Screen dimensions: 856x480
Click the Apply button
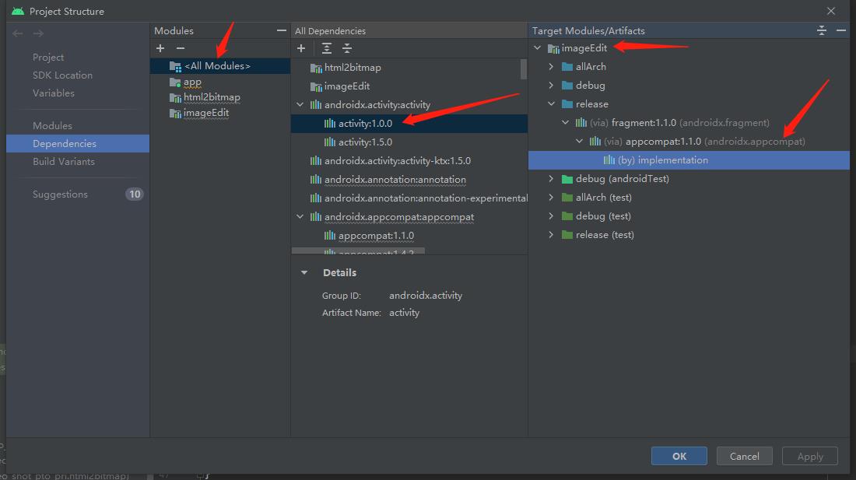pos(810,456)
